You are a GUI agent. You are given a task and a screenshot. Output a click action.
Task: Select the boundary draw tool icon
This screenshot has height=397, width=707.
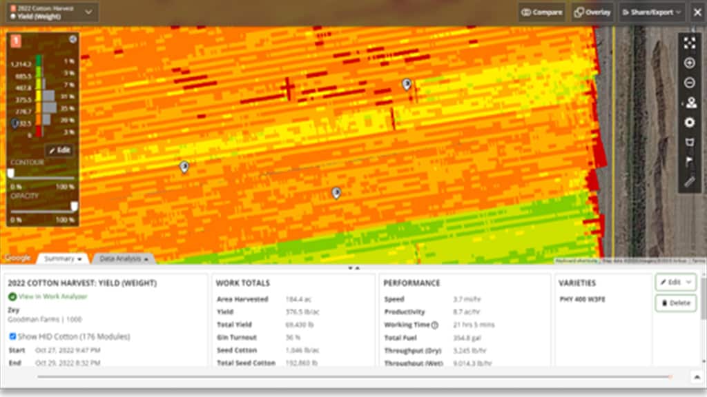pos(690,142)
